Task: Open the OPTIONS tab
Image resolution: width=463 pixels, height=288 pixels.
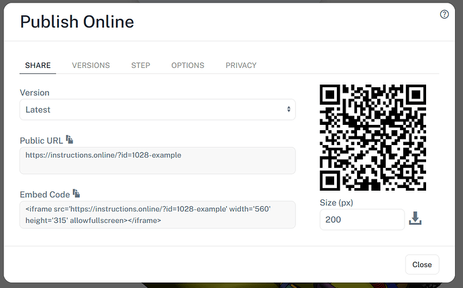Action: point(188,65)
